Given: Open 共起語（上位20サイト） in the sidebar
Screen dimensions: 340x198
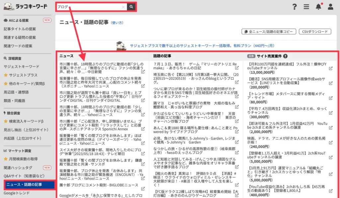Looking at the screenshot, I should (23, 138).
